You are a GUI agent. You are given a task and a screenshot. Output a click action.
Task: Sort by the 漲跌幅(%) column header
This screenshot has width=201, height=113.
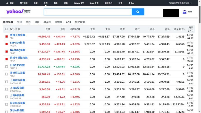[x=75, y=29]
